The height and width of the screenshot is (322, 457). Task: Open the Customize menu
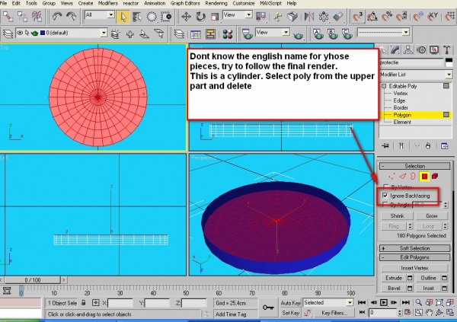(244, 3)
